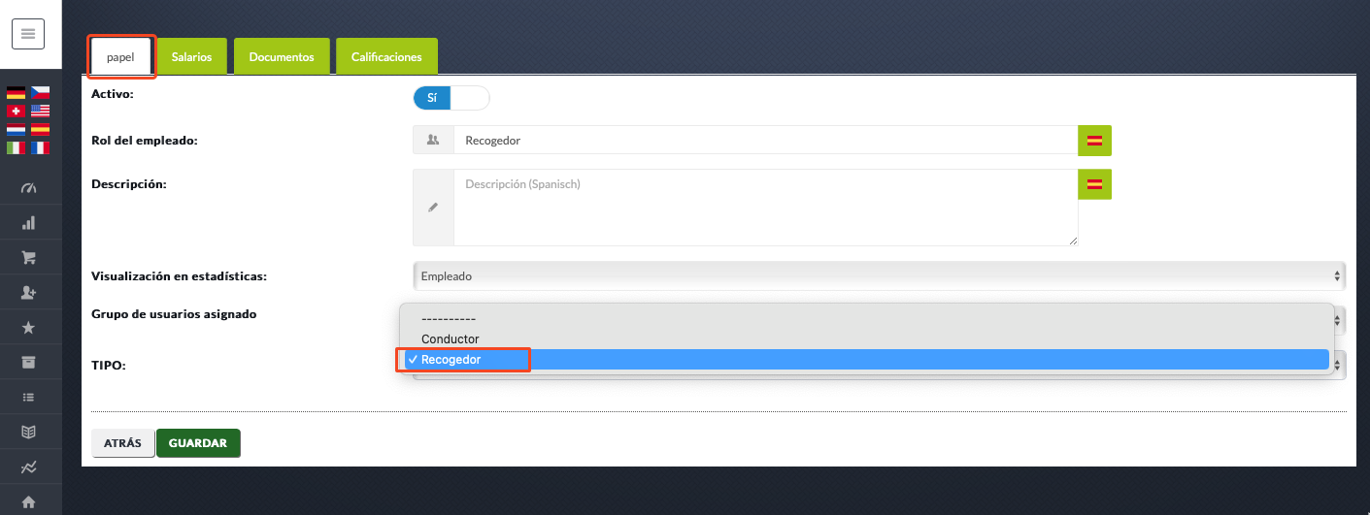Image resolution: width=1370 pixels, height=515 pixels.
Task: Open star icon in sidebar
Action: (x=28, y=328)
